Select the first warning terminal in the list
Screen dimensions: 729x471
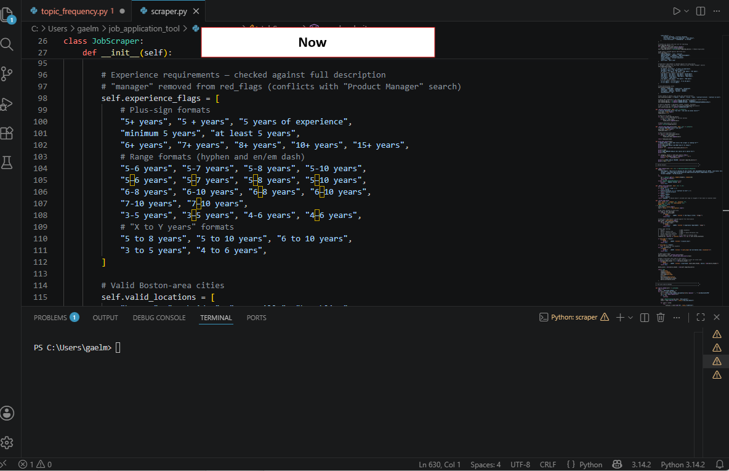[x=717, y=334]
